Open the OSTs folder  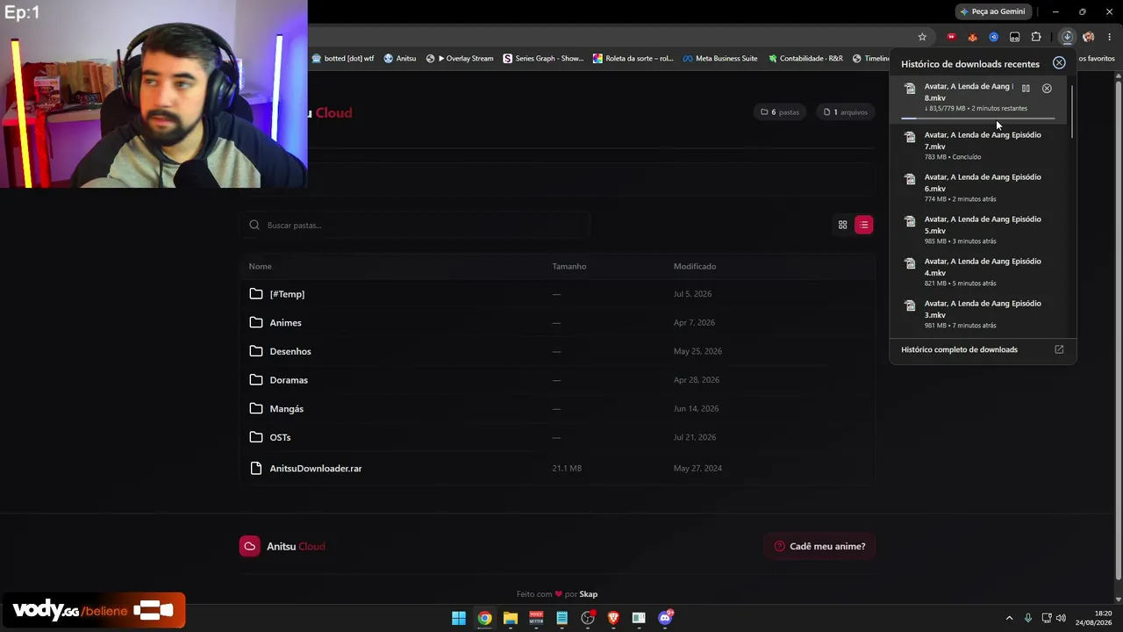point(557,437)
